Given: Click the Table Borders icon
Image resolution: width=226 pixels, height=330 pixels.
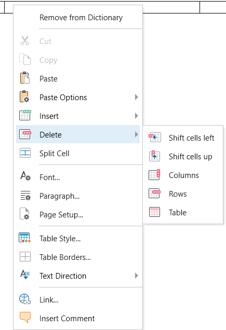Looking at the screenshot, I should pyautogui.click(x=25, y=257).
